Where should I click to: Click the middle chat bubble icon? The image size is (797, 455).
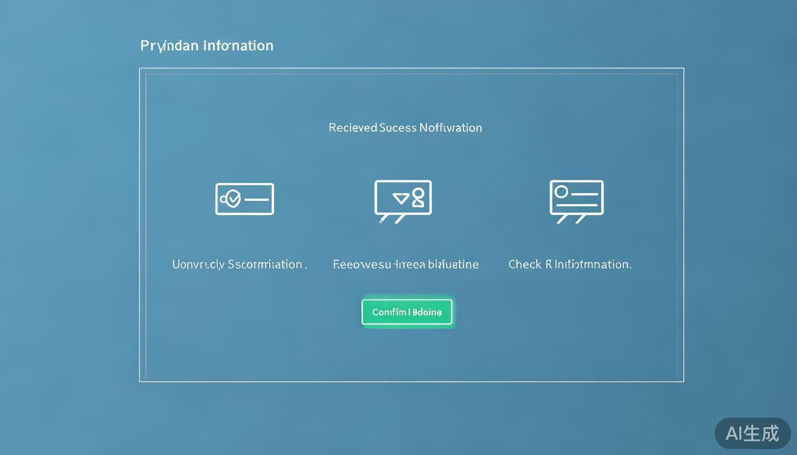point(403,198)
